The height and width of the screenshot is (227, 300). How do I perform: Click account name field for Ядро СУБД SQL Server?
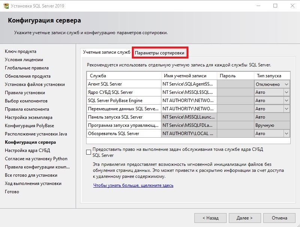(x=189, y=92)
